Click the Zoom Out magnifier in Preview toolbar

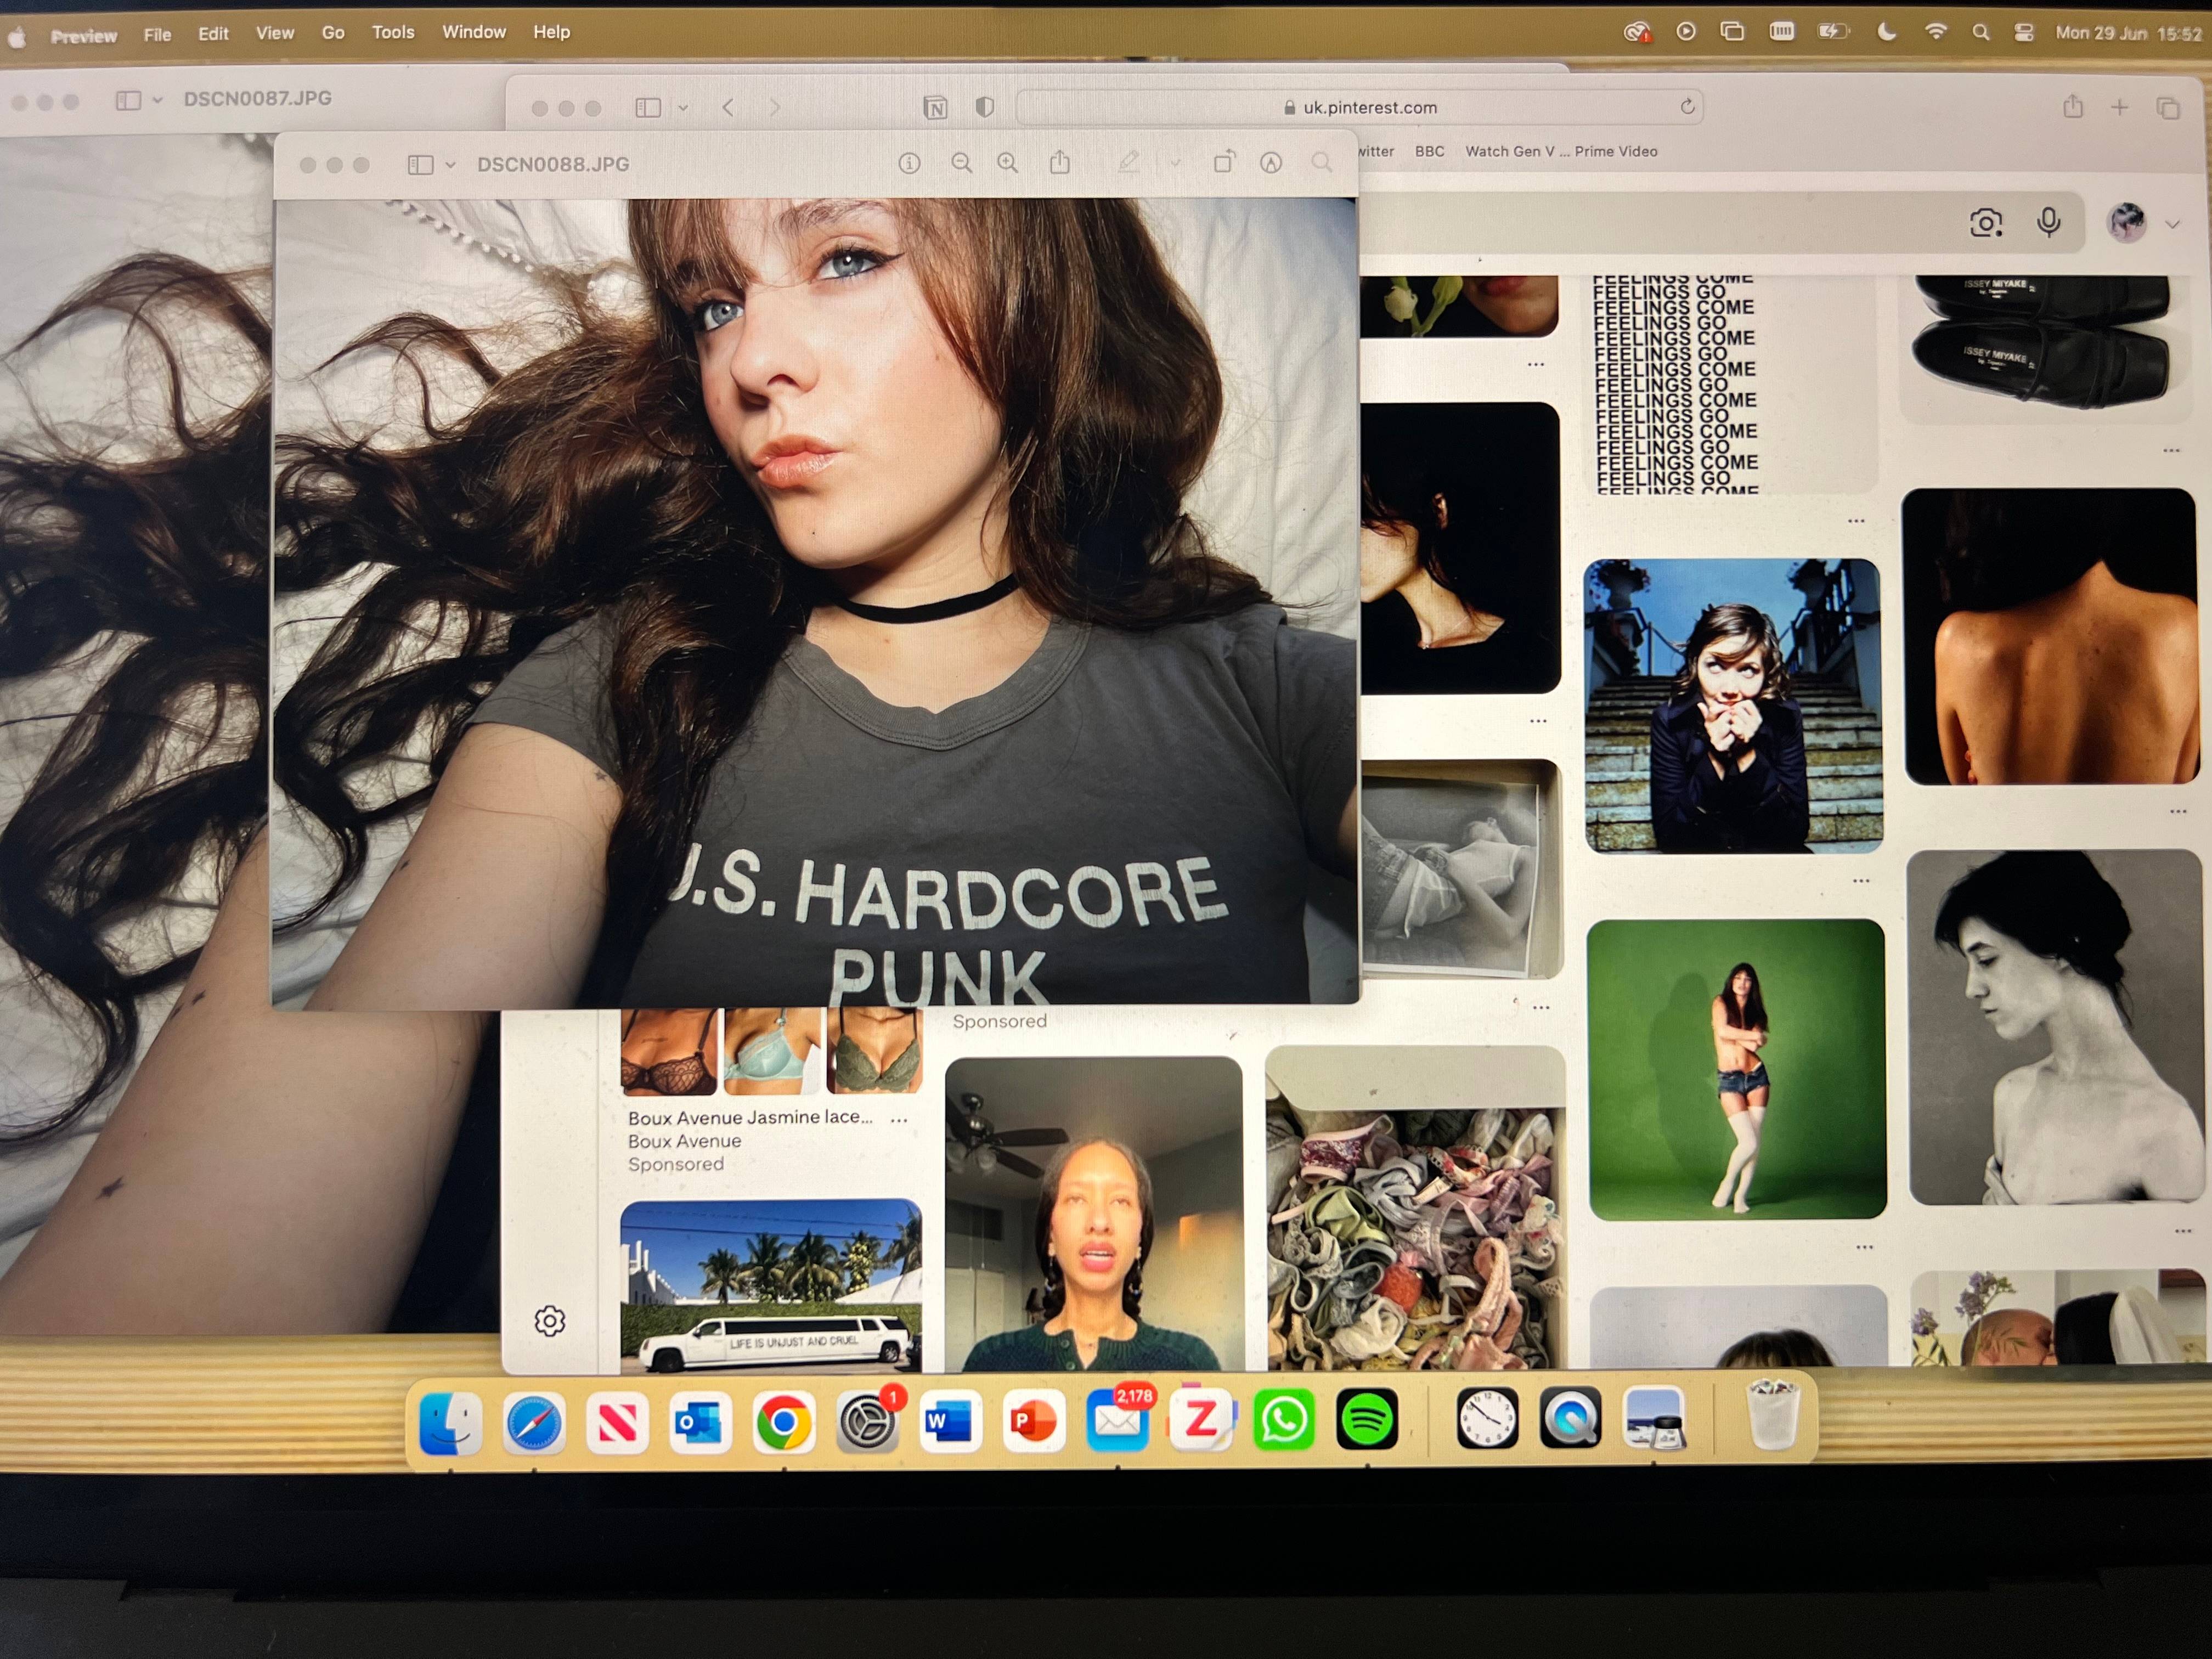pyautogui.click(x=961, y=163)
